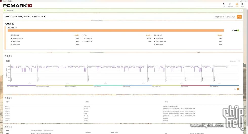Click the orange PCMARK 10 overall score bar

(116, 30)
